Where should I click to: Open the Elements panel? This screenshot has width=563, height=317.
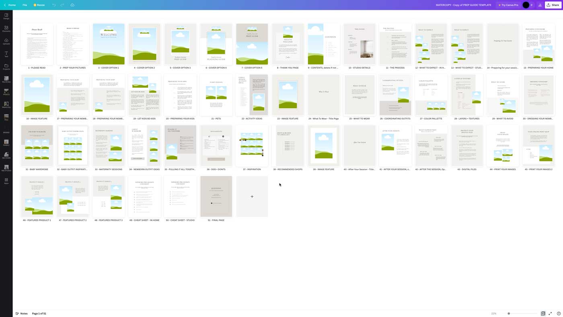(6, 29)
